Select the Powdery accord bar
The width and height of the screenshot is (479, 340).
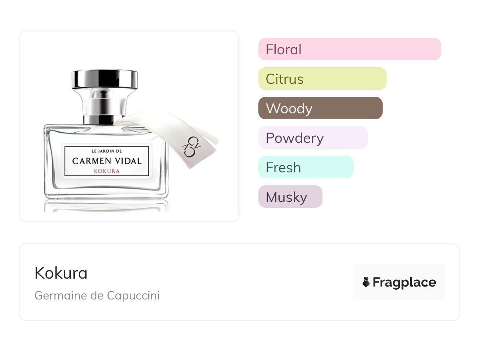[x=313, y=138]
